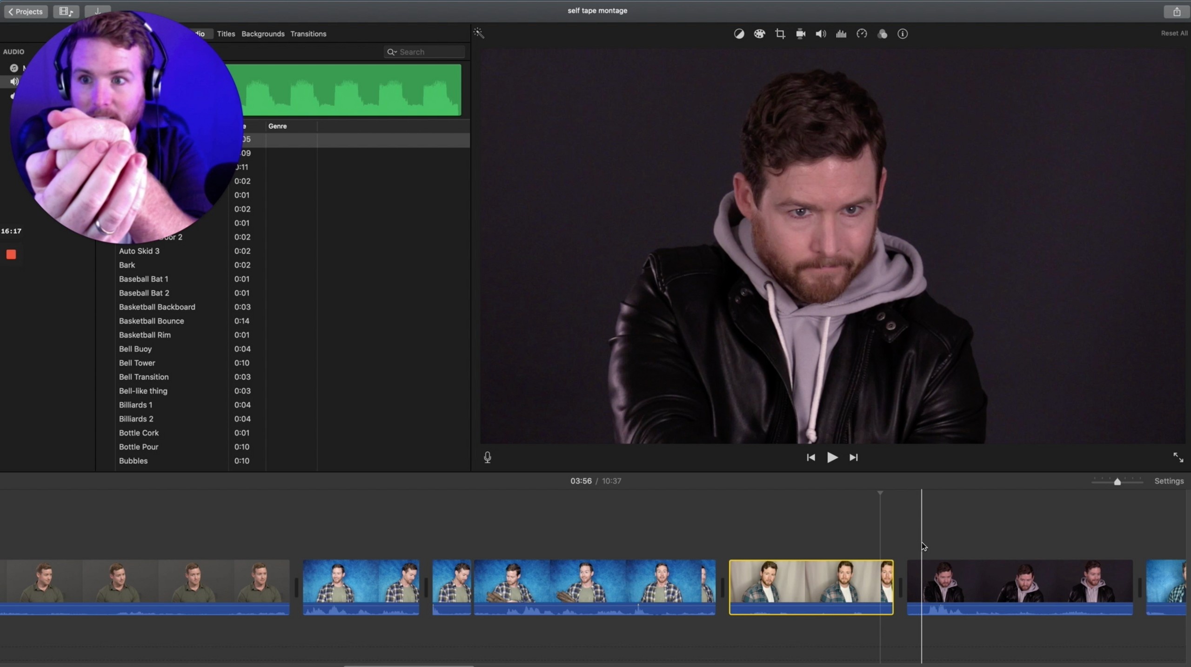Image resolution: width=1191 pixels, height=667 pixels.
Task: Open the volume adjustment control
Action: 821,34
